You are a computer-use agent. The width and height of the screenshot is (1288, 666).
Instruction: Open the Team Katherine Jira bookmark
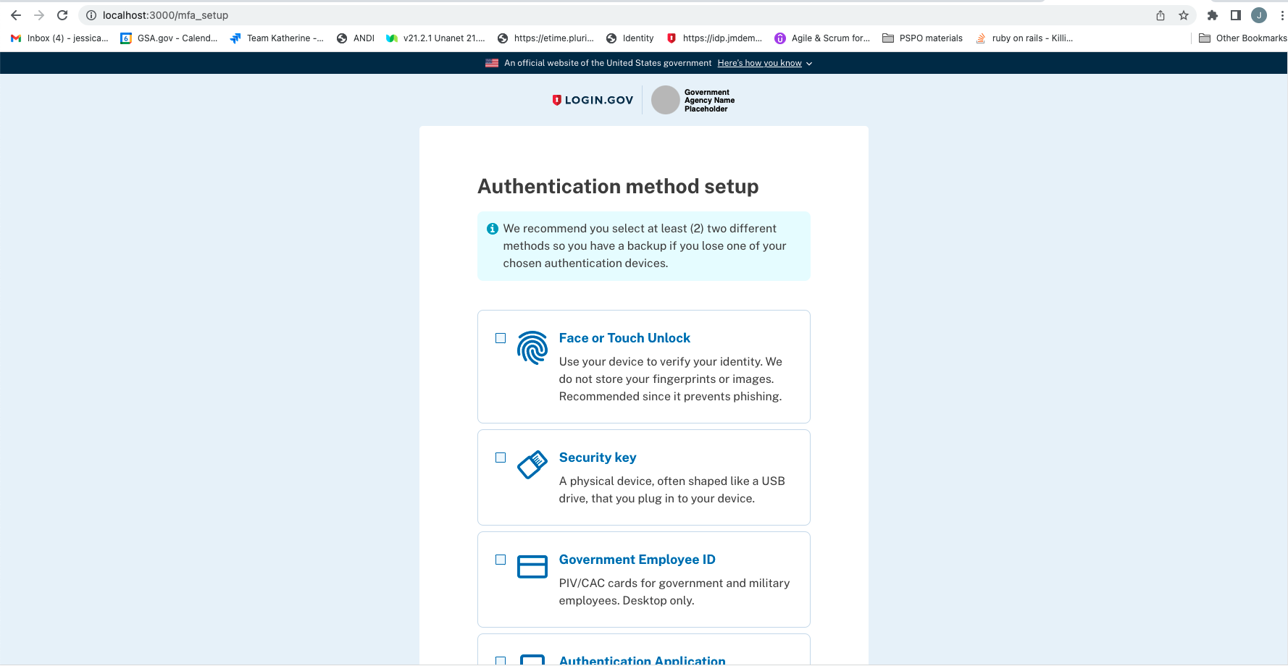click(277, 38)
